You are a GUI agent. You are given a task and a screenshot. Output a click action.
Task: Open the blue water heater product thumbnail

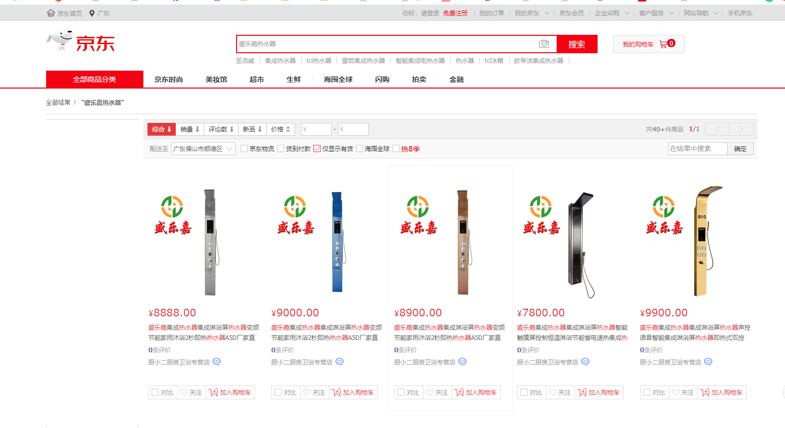click(x=337, y=242)
